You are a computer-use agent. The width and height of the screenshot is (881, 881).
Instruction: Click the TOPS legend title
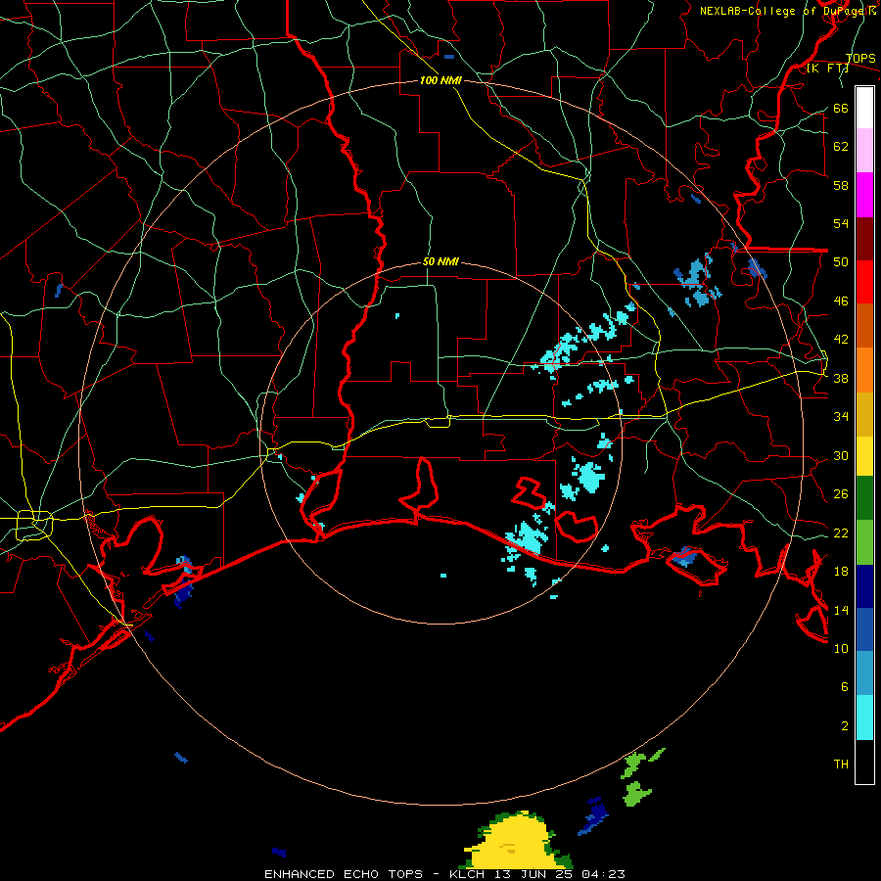point(860,59)
